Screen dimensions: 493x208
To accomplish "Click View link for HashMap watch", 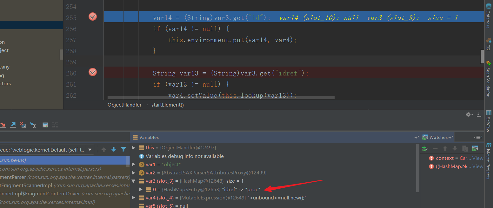I will coord(478,166).
